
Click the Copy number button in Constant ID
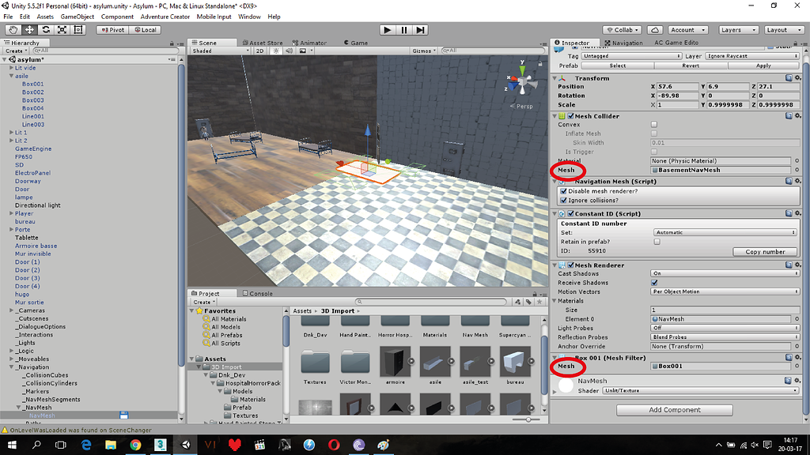pyautogui.click(x=766, y=251)
